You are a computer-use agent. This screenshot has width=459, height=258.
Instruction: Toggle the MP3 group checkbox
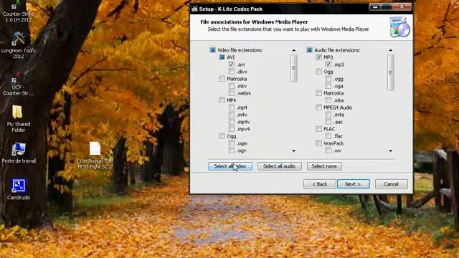[318, 57]
